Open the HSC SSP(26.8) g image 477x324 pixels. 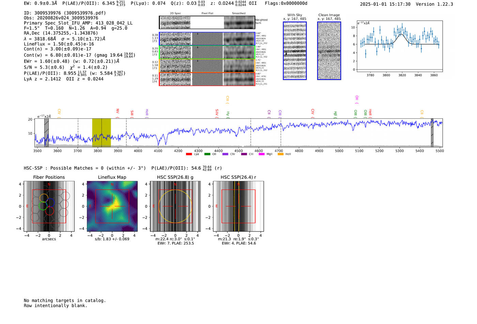175,206
